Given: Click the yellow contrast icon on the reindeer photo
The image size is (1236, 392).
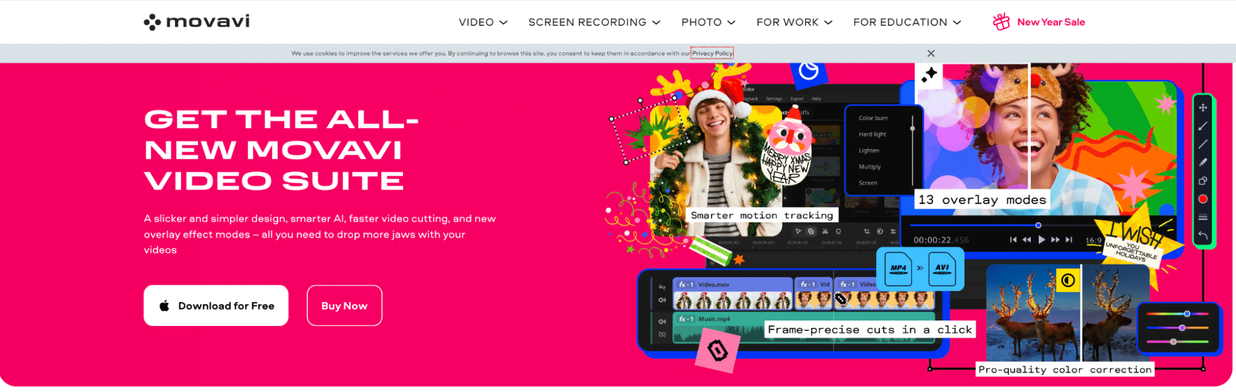Looking at the screenshot, I should [x=1067, y=280].
